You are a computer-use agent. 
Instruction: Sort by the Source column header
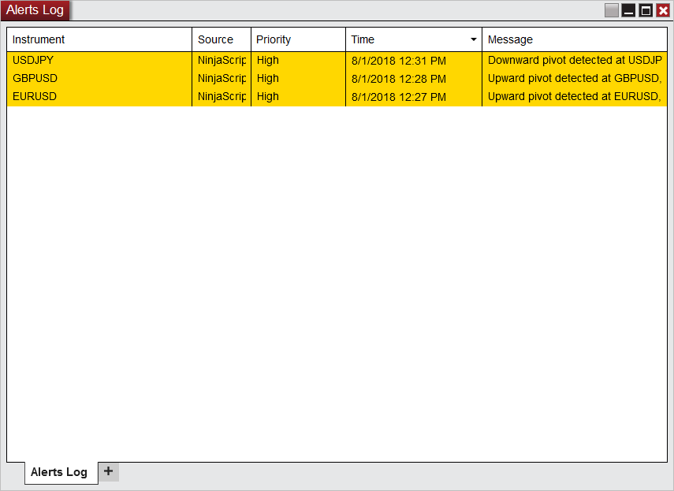[222, 39]
